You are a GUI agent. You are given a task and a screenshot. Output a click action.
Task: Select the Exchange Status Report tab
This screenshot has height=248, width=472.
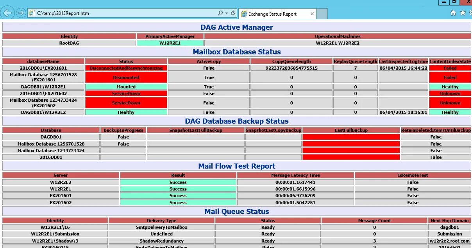click(277, 14)
